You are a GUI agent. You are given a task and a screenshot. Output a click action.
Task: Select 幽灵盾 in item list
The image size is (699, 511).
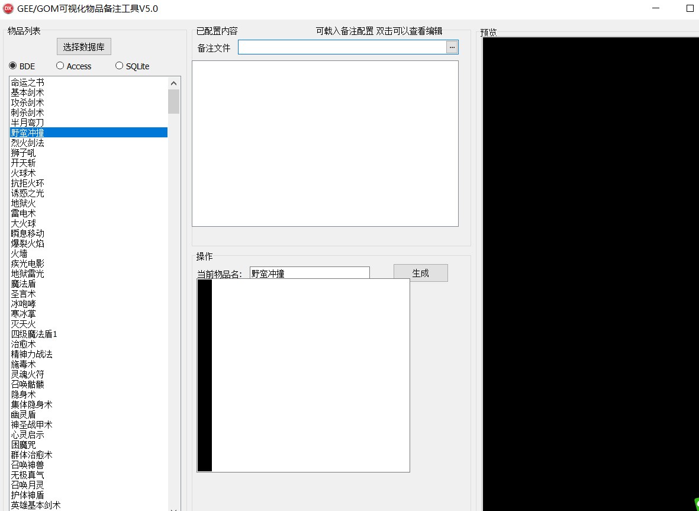(89, 414)
